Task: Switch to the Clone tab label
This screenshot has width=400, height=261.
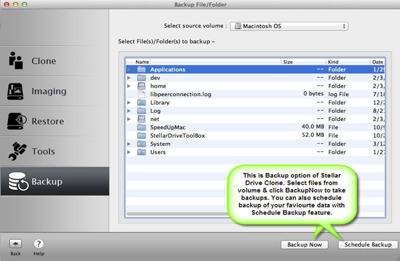Action: (x=43, y=61)
